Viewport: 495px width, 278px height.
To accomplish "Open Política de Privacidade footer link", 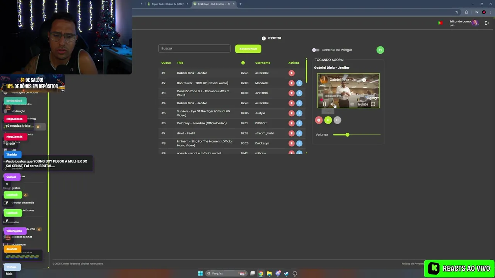I will pos(413,264).
